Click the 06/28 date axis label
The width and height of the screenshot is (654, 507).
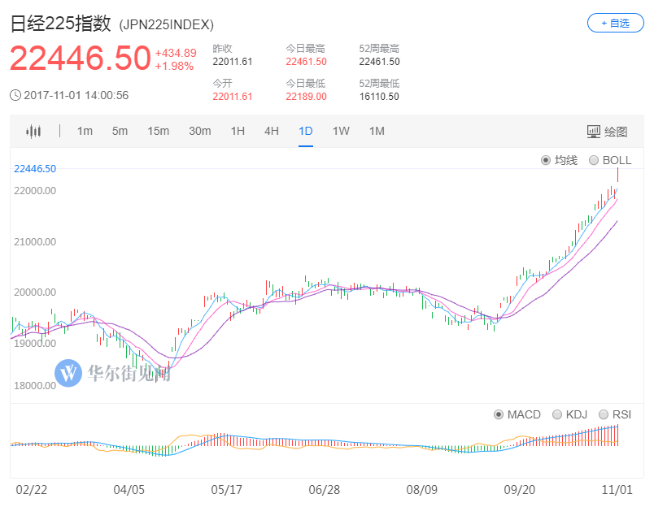[x=324, y=489]
